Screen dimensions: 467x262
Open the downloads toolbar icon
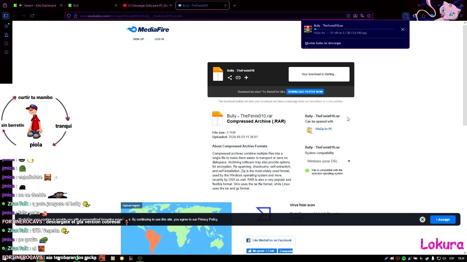[x=406, y=16]
